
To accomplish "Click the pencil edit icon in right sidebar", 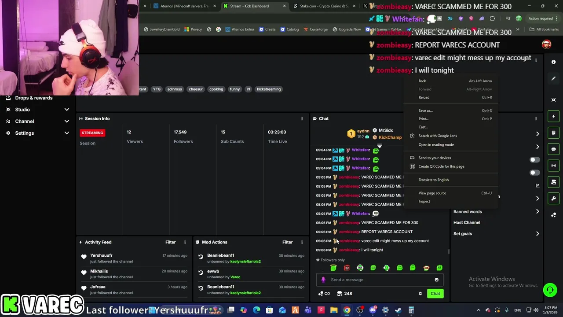I will [553, 78].
